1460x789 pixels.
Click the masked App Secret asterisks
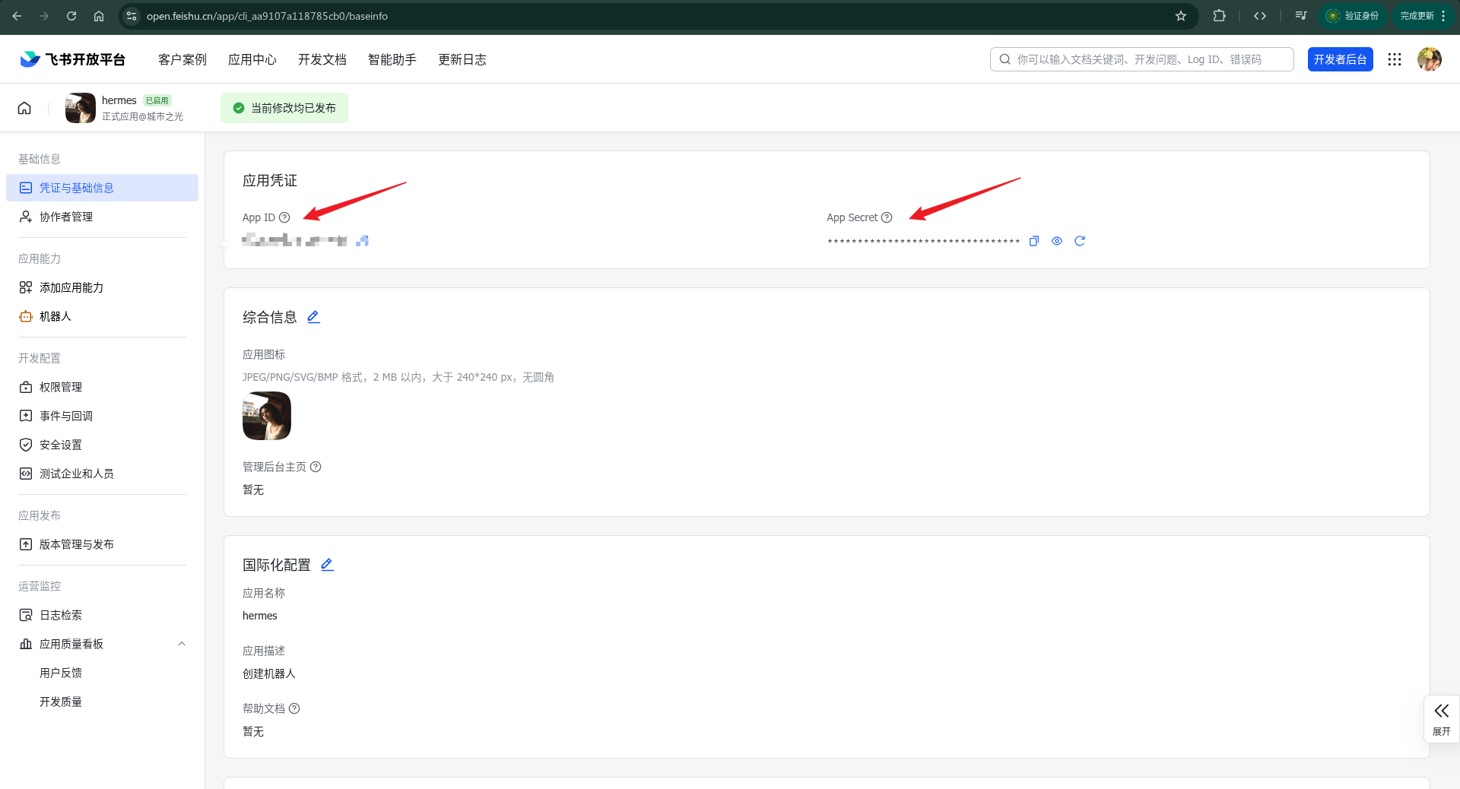pos(923,242)
